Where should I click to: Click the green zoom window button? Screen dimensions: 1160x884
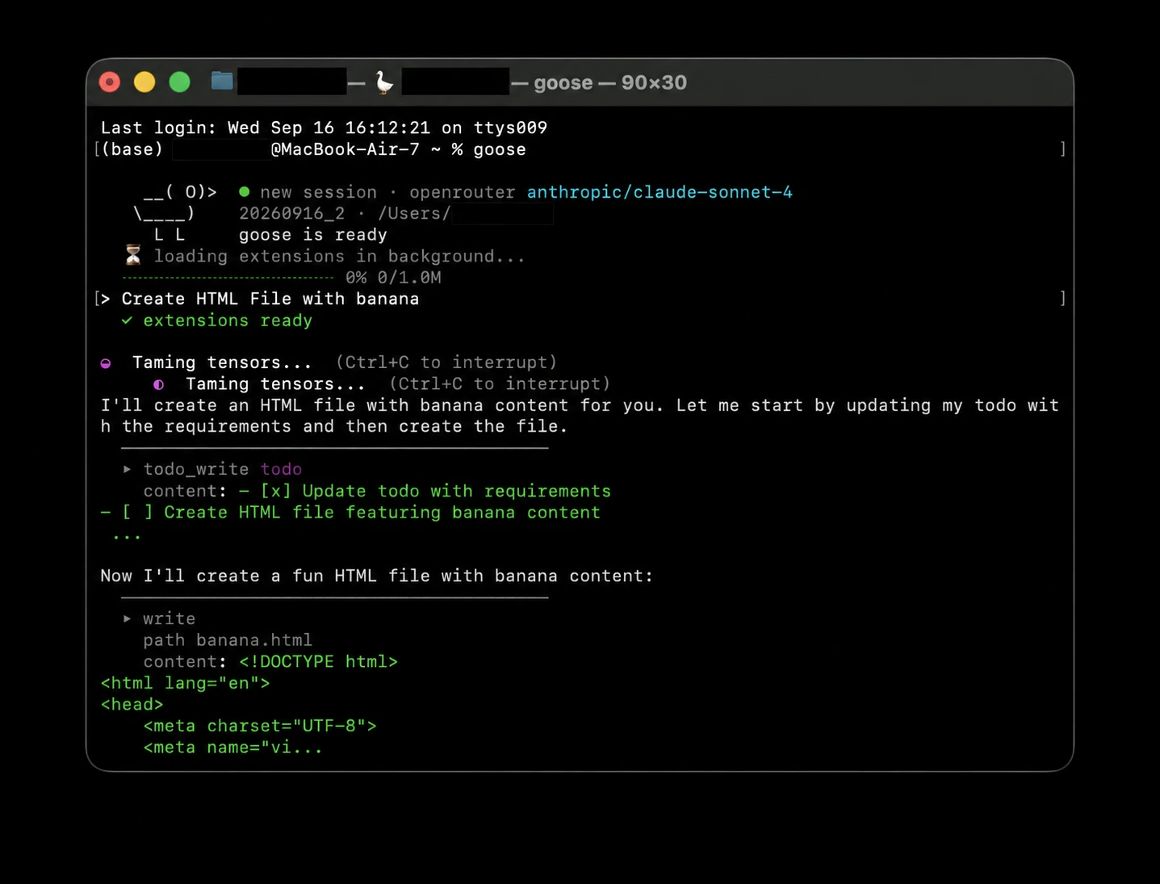pyautogui.click(x=179, y=82)
